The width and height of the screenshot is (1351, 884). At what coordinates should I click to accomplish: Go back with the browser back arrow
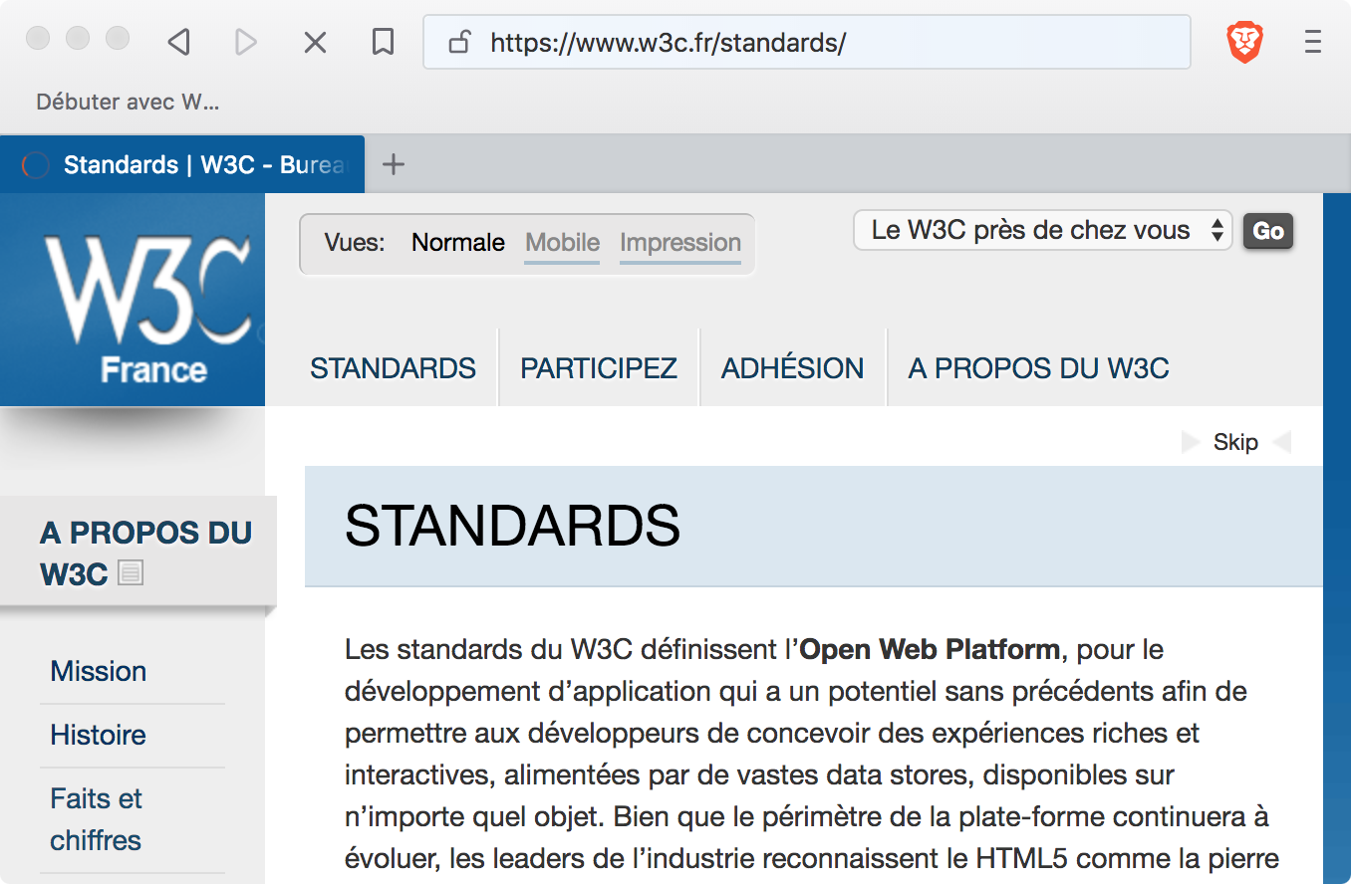coord(179,42)
